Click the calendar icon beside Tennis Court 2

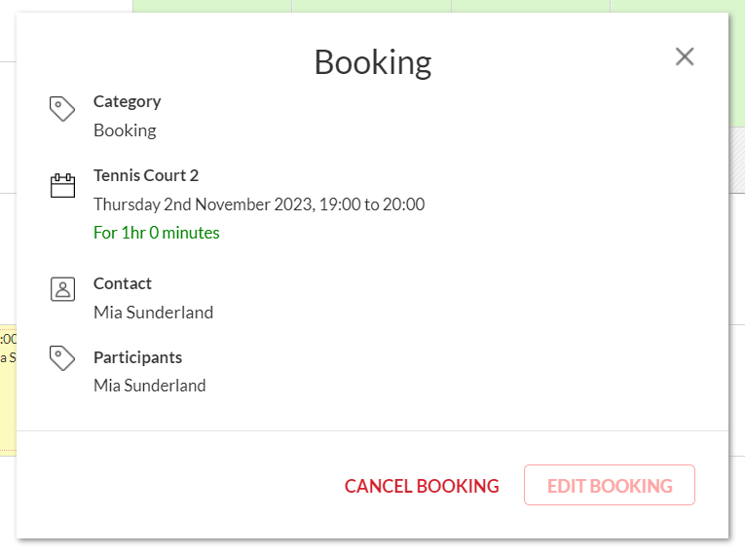62,185
